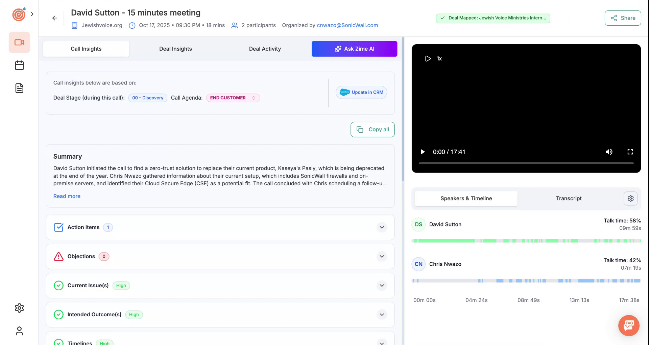Switch to the Transcript tab

[569, 198]
